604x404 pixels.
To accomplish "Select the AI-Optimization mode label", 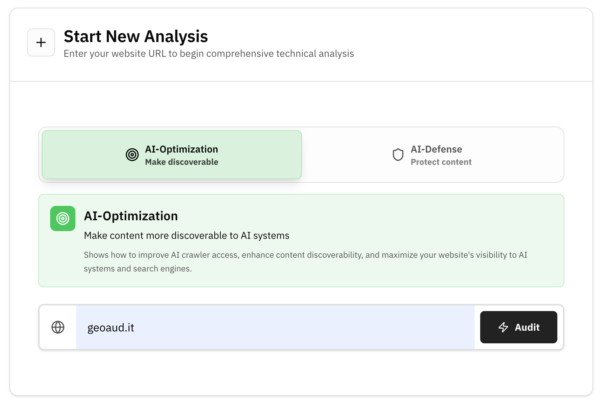I will click(x=181, y=149).
